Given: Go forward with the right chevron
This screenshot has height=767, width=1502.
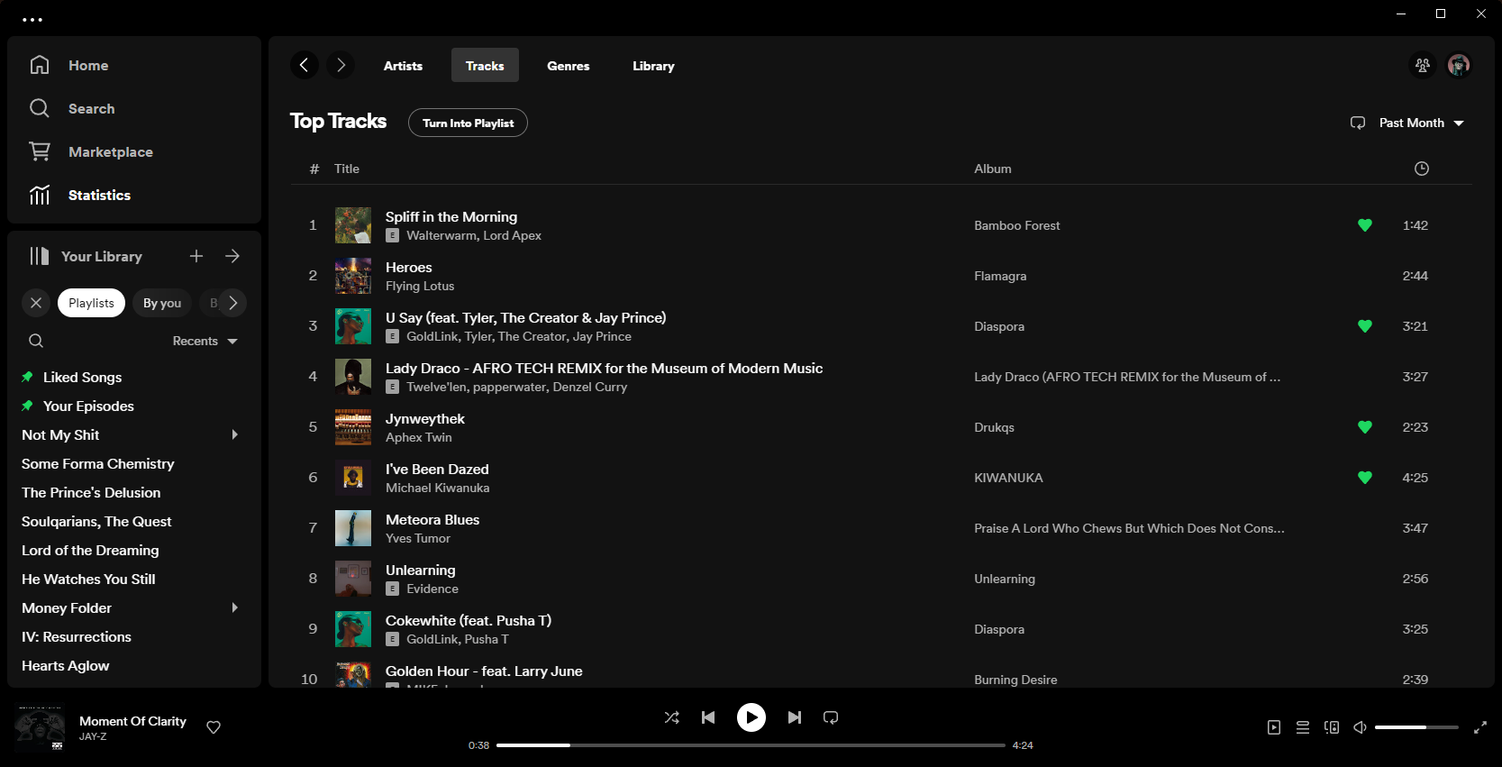Looking at the screenshot, I should click(341, 65).
